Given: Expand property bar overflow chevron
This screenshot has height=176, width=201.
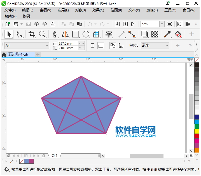Looking at the screenshot, I should pos(190,46).
